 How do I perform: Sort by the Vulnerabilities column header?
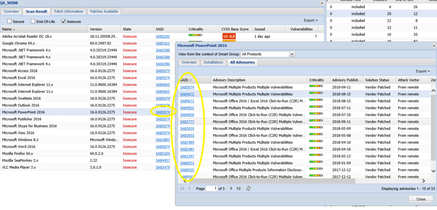point(301,29)
